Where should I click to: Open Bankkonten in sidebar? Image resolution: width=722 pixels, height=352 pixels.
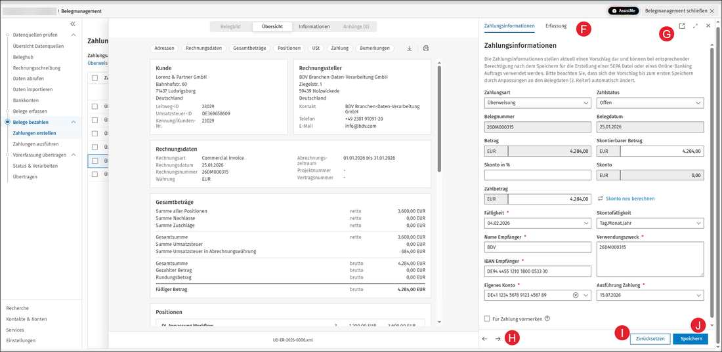(26, 100)
